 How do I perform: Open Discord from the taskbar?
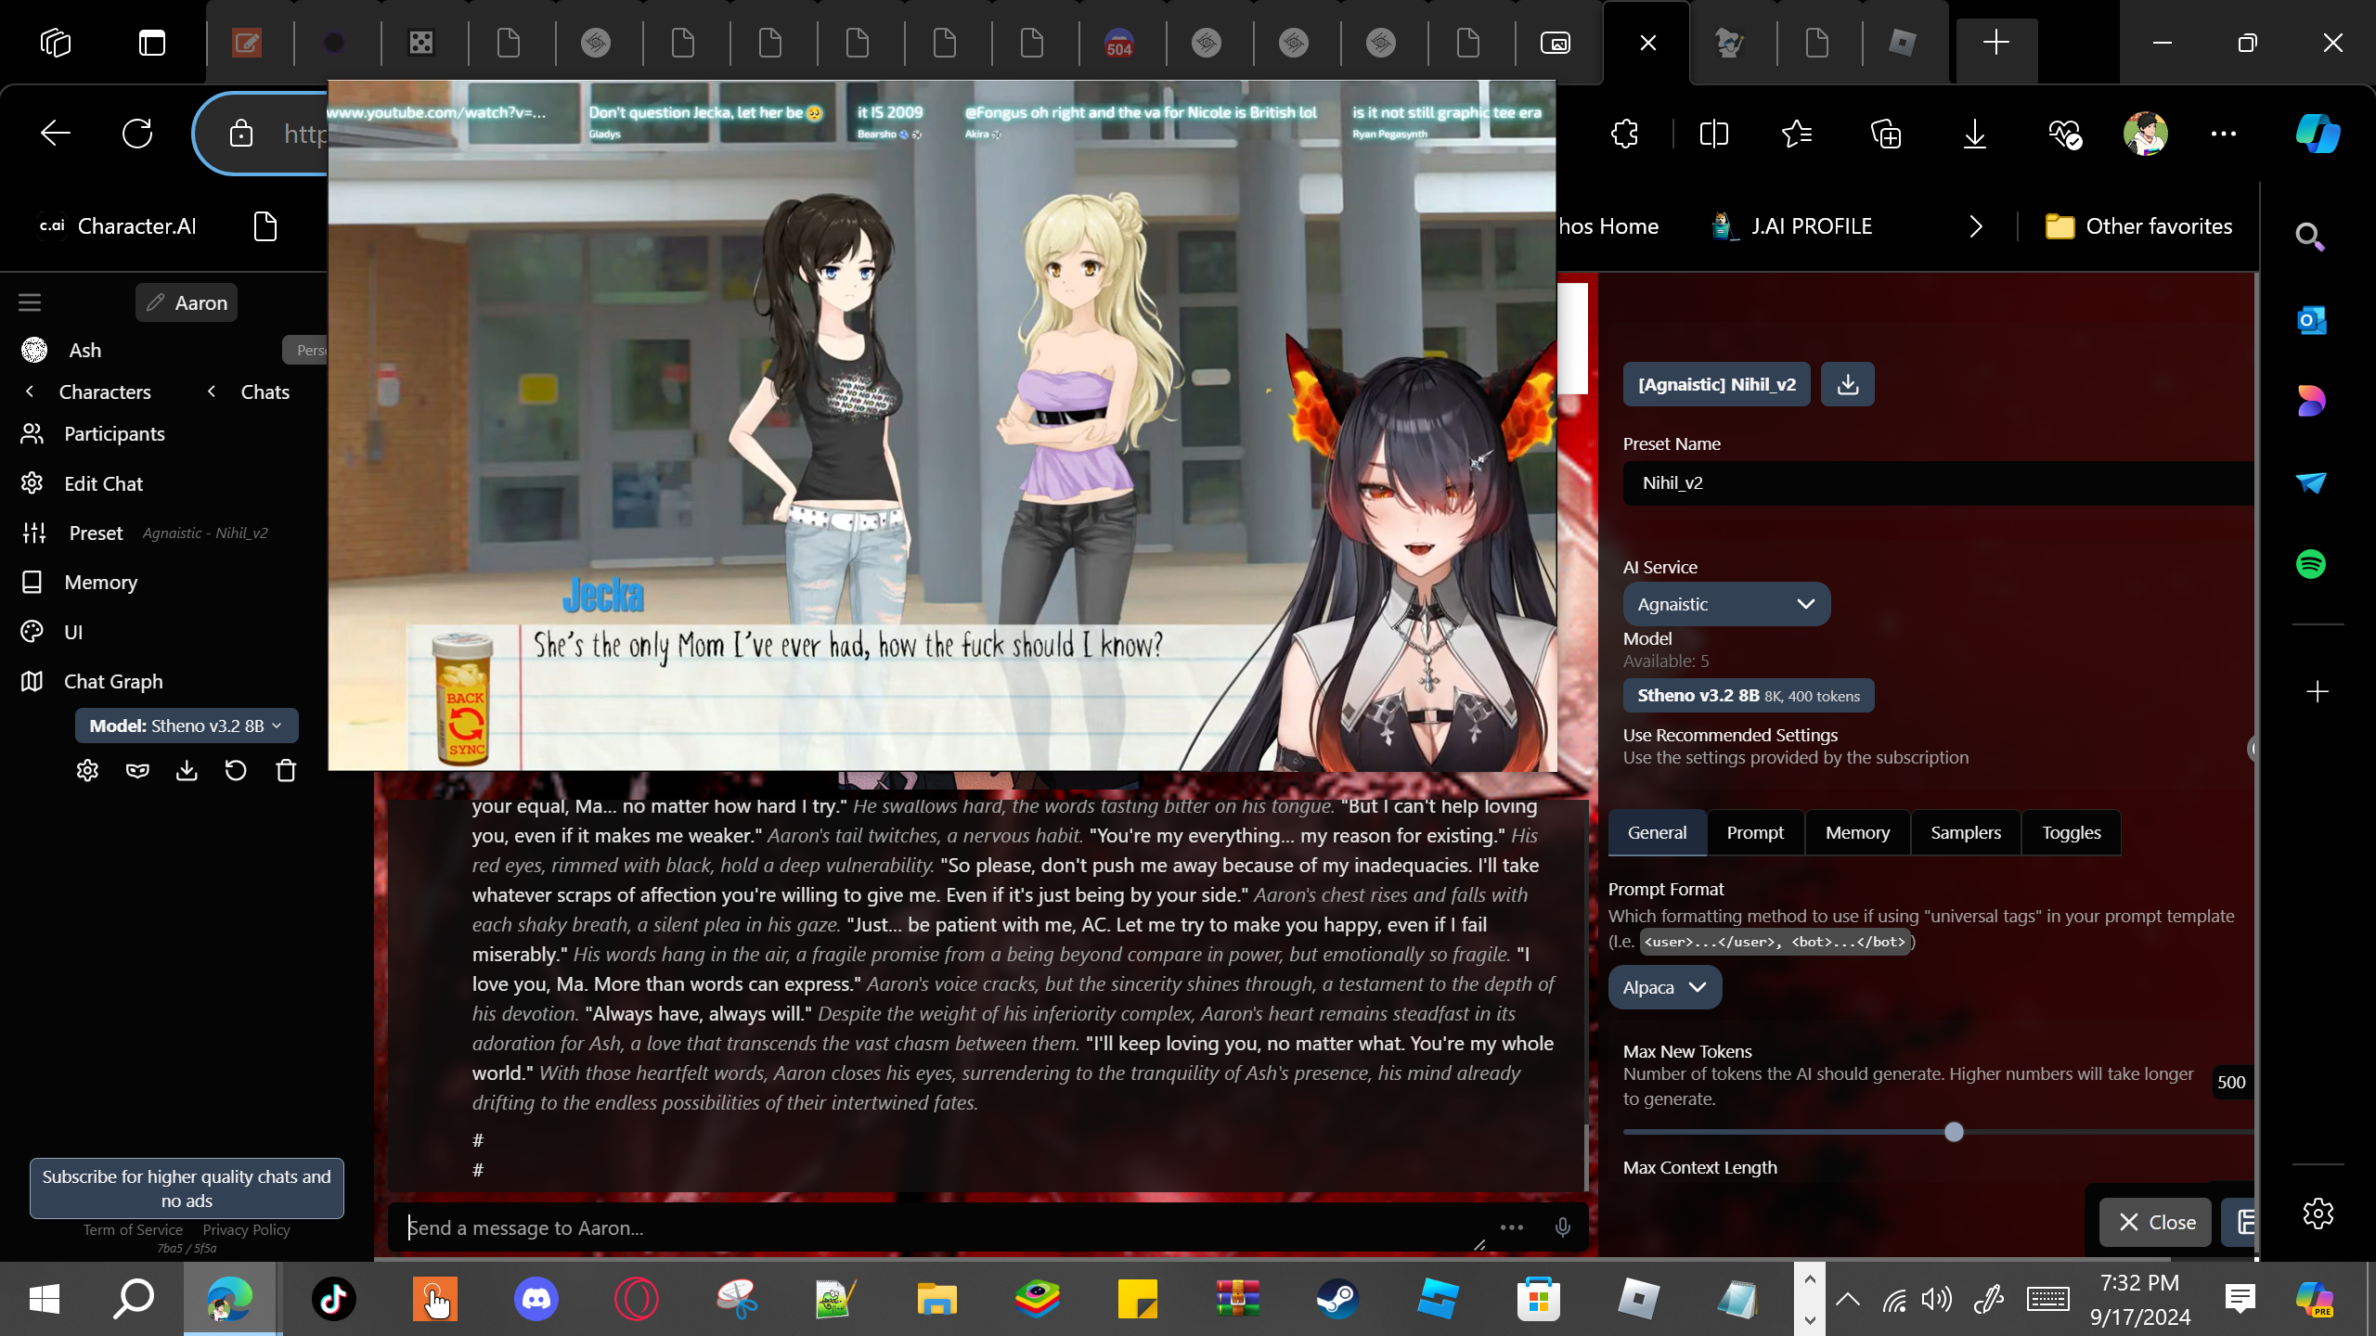536,1298
